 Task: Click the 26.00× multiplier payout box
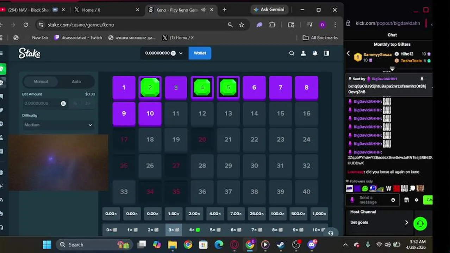(257, 214)
